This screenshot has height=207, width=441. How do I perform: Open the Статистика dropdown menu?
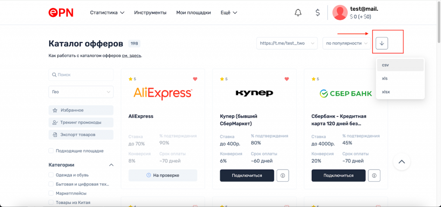[x=107, y=12]
